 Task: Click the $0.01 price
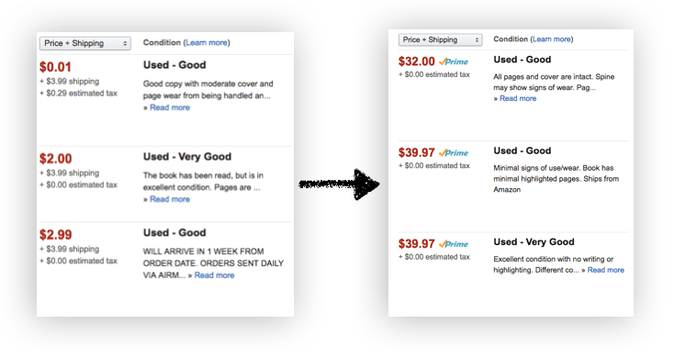pyautogui.click(x=55, y=67)
